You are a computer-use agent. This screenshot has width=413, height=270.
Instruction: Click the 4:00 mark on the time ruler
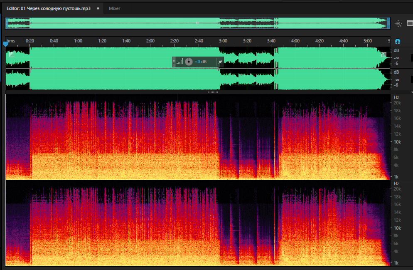295,41
